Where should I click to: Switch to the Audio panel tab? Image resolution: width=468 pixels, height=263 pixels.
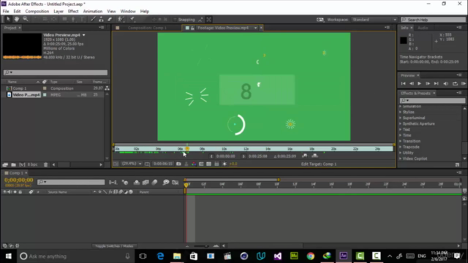pos(423,28)
